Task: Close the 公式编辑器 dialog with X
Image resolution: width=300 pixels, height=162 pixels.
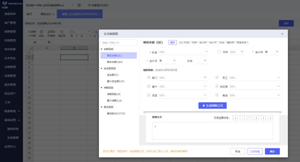Action: pos(282,34)
